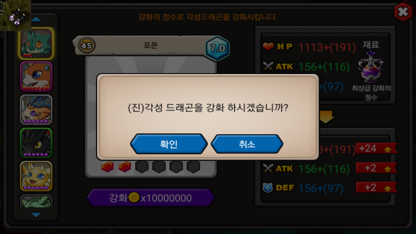Choose the peacock-feather dragon portrait
The image size is (416, 234).
(36, 110)
